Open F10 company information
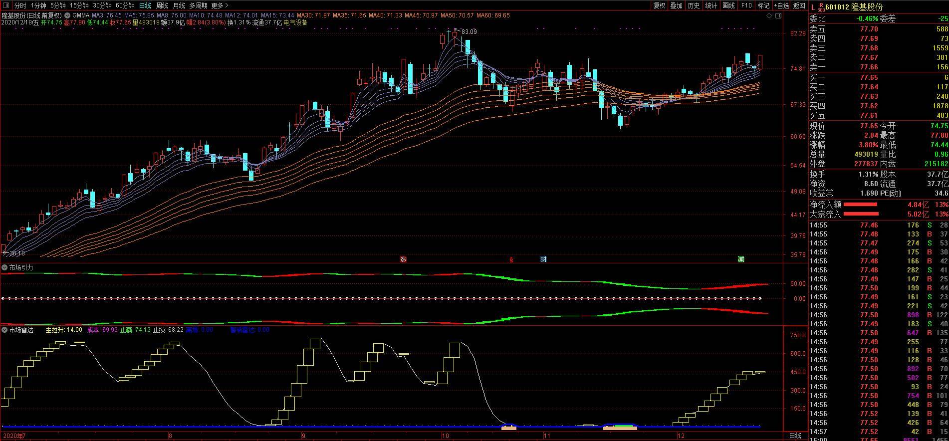The image size is (949, 441). (746, 5)
